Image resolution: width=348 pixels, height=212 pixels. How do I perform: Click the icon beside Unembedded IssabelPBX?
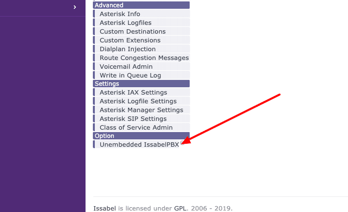[182, 144]
